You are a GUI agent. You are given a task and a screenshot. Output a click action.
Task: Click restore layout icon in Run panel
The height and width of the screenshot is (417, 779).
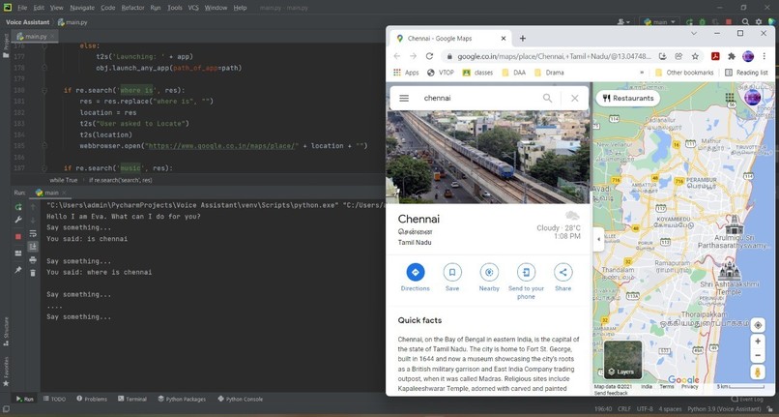click(x=18, y=253)
